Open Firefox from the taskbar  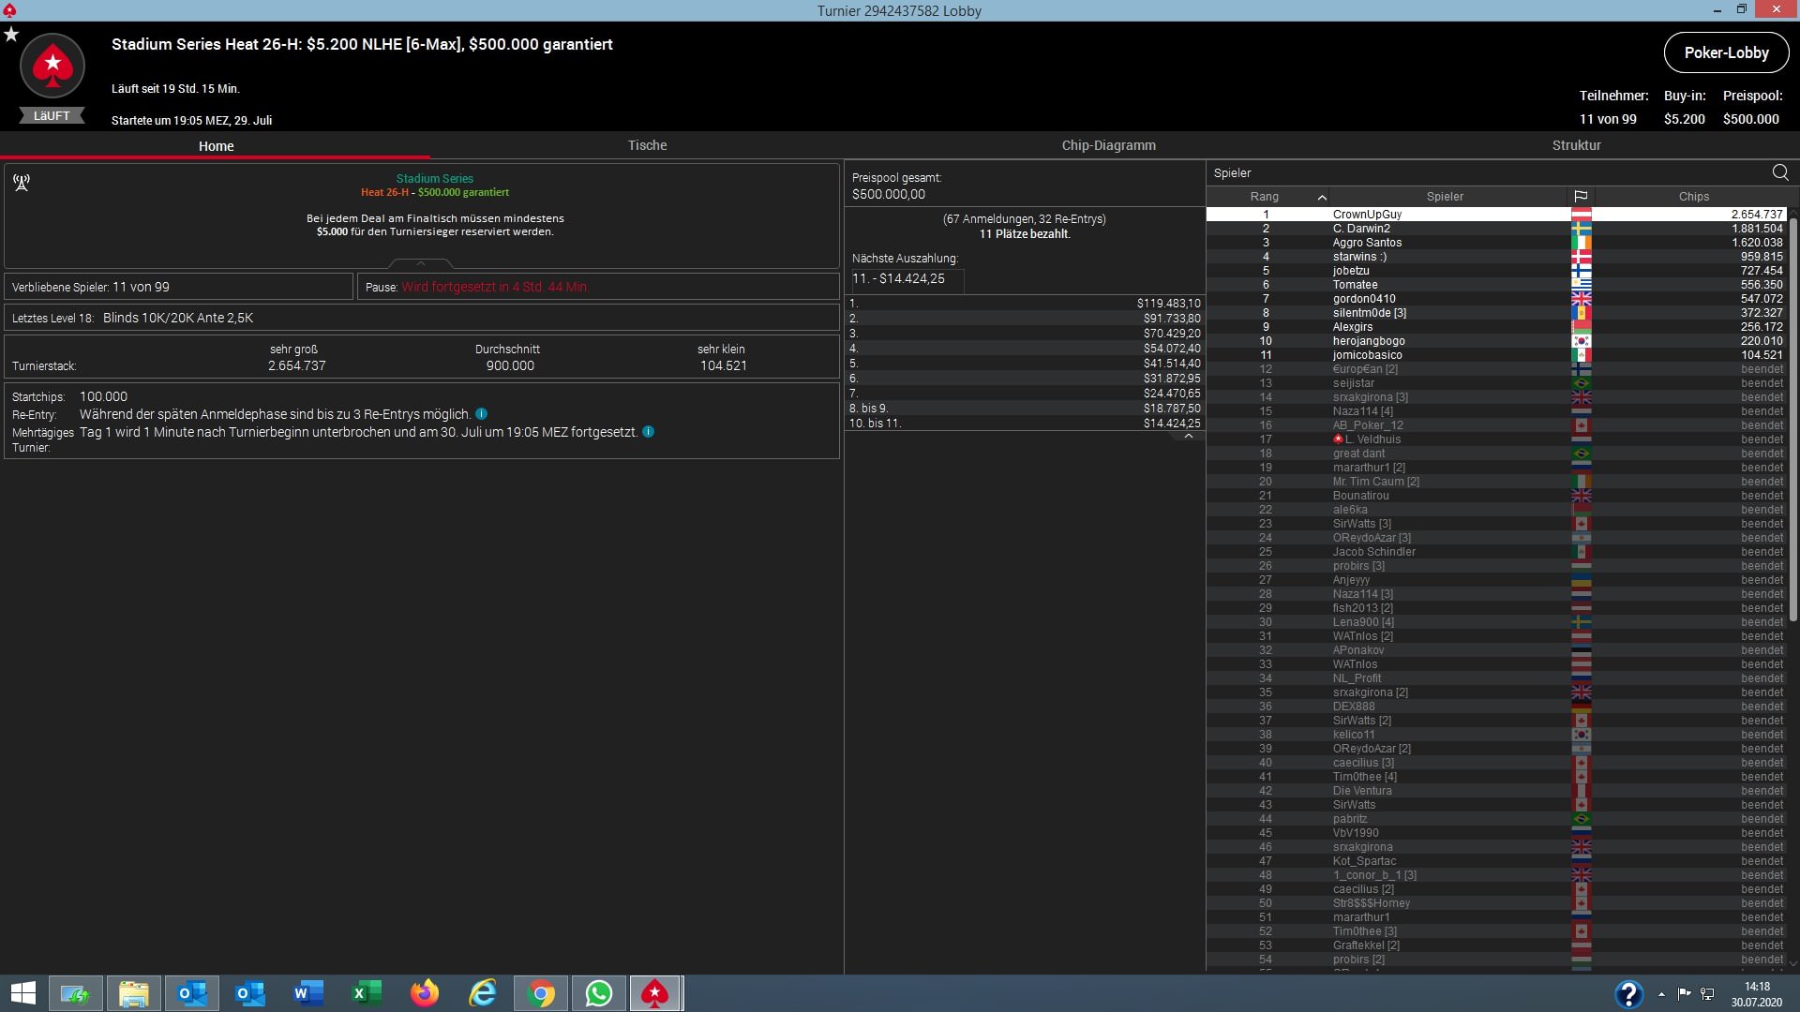point(424,993)
